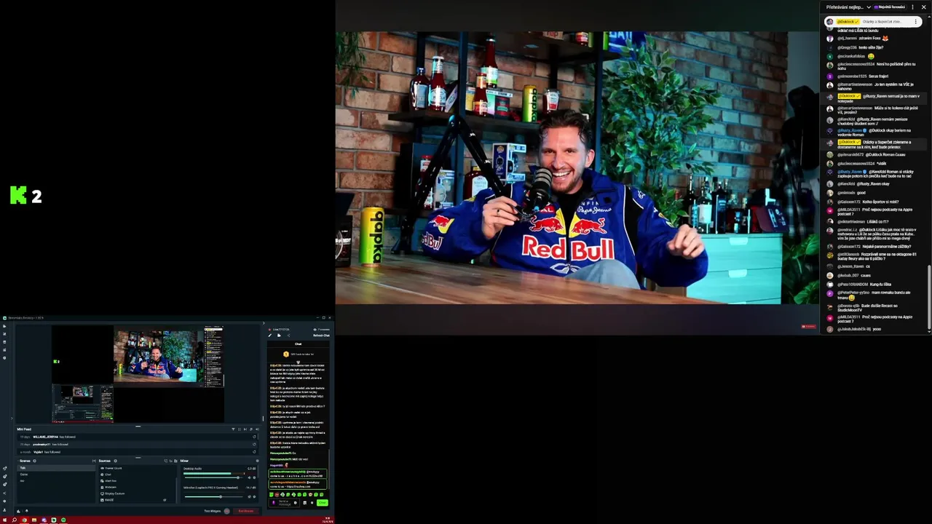This screenshot has width=932, height=524.
Task: Open third Streamlabs sidebar store icon
Action: [4, 342]
